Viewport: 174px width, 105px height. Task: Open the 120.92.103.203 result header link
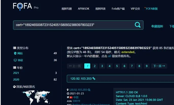click(x=81, y=79)
